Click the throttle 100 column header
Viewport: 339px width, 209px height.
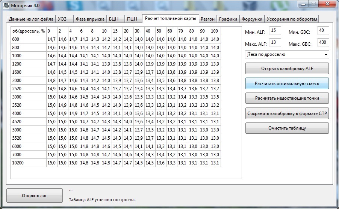click(215, 31)
